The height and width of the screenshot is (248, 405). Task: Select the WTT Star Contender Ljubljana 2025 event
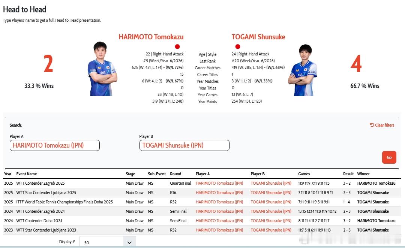pos(46,193)
